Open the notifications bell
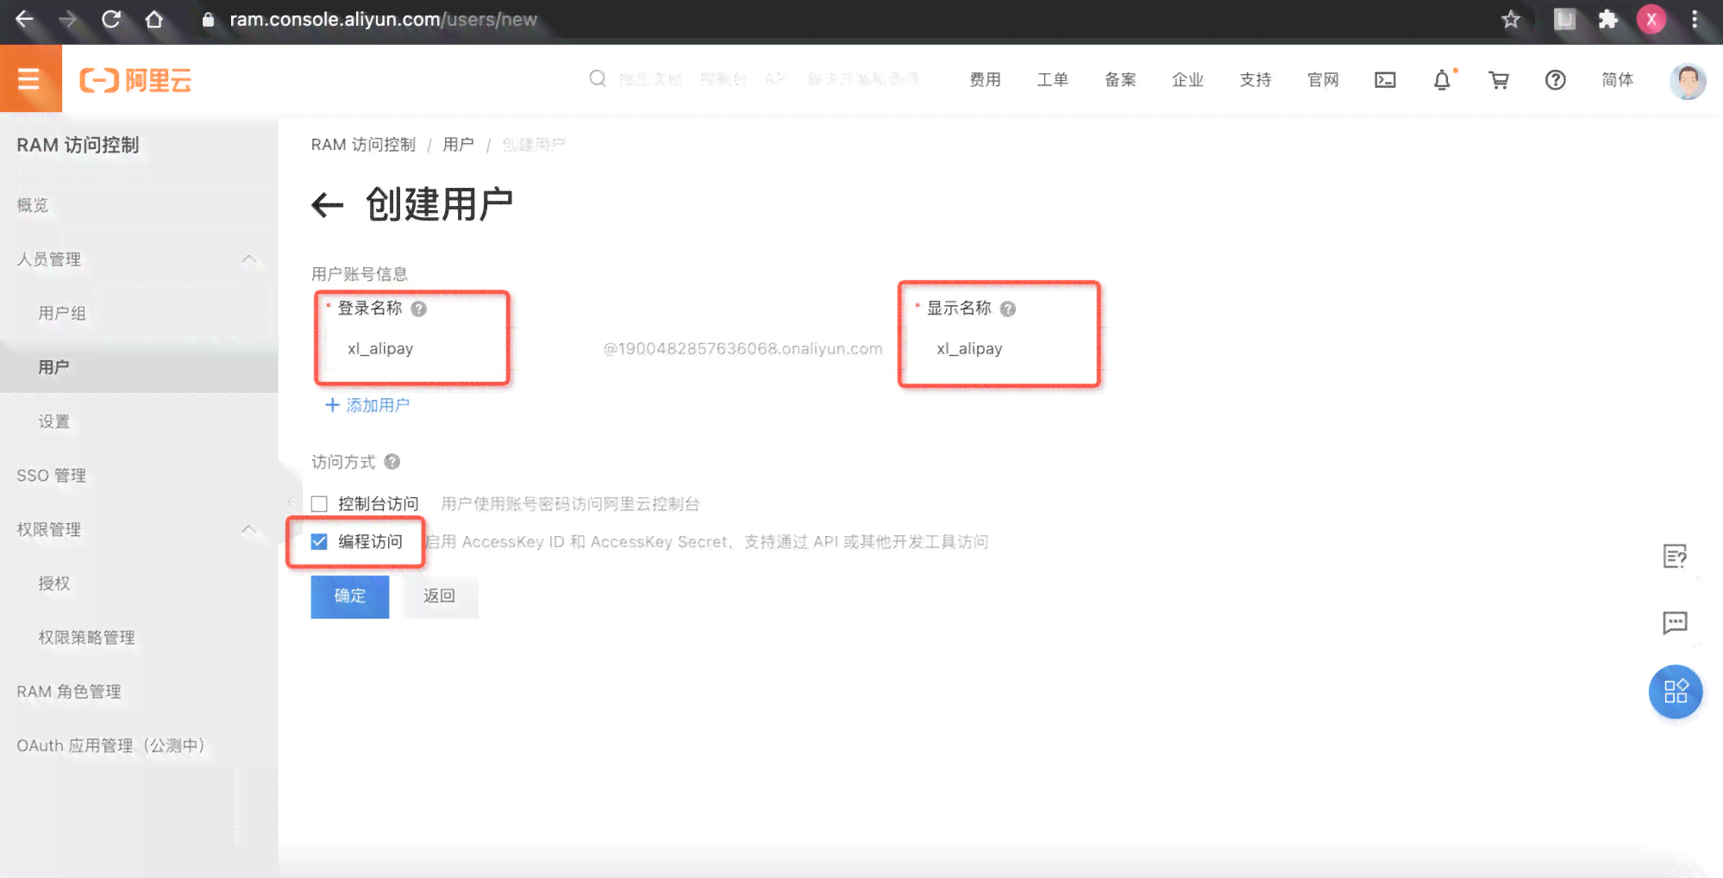1723x878 pixels. 1442,79
